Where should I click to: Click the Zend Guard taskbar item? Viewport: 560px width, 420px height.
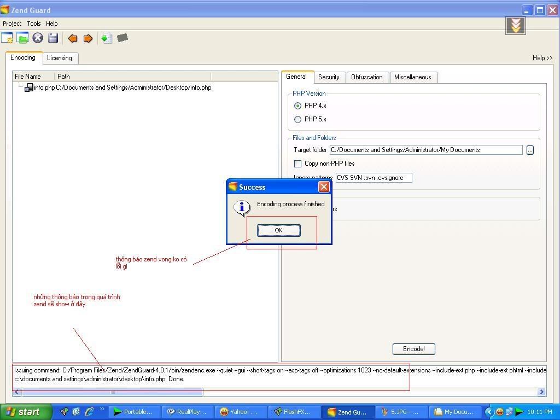pos(347,412)
